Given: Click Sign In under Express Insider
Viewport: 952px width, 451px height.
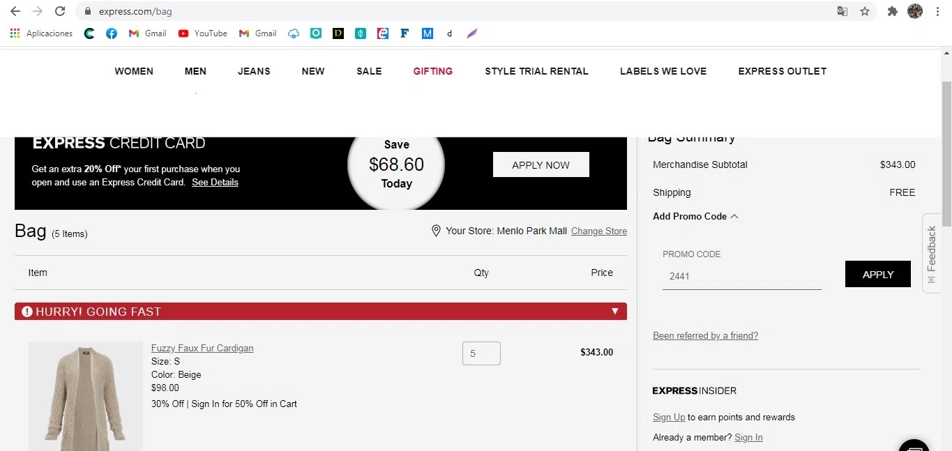Looking at the screenshot, I should click(748, 437).
